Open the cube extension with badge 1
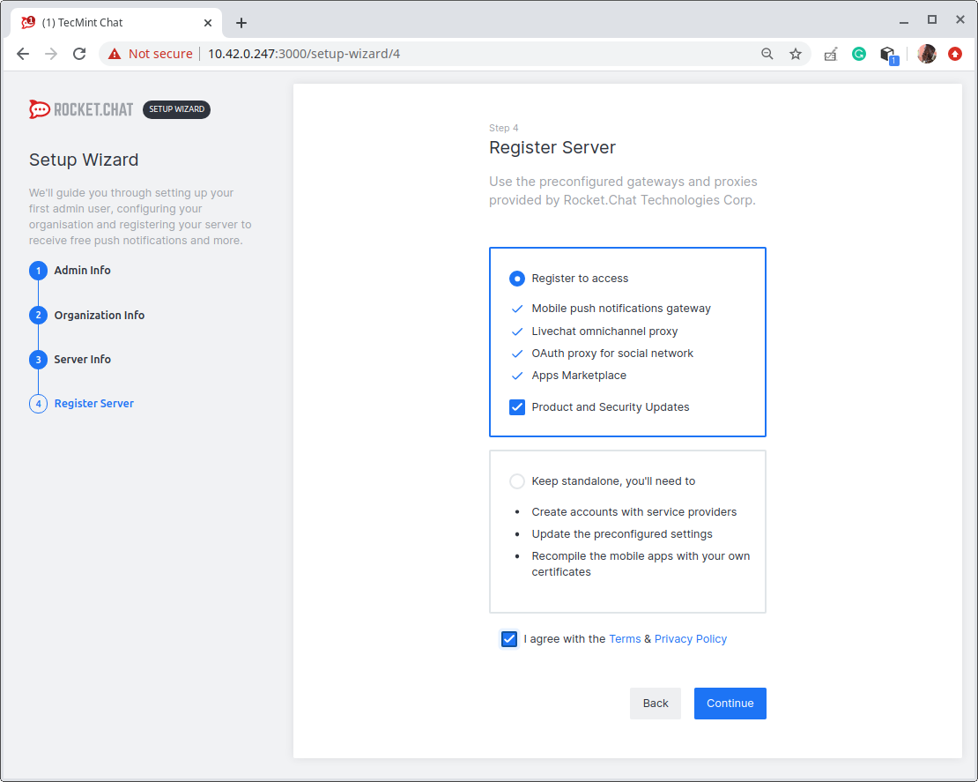The width and height of the screenshot is (978, 782). click(x=889, y=55)
